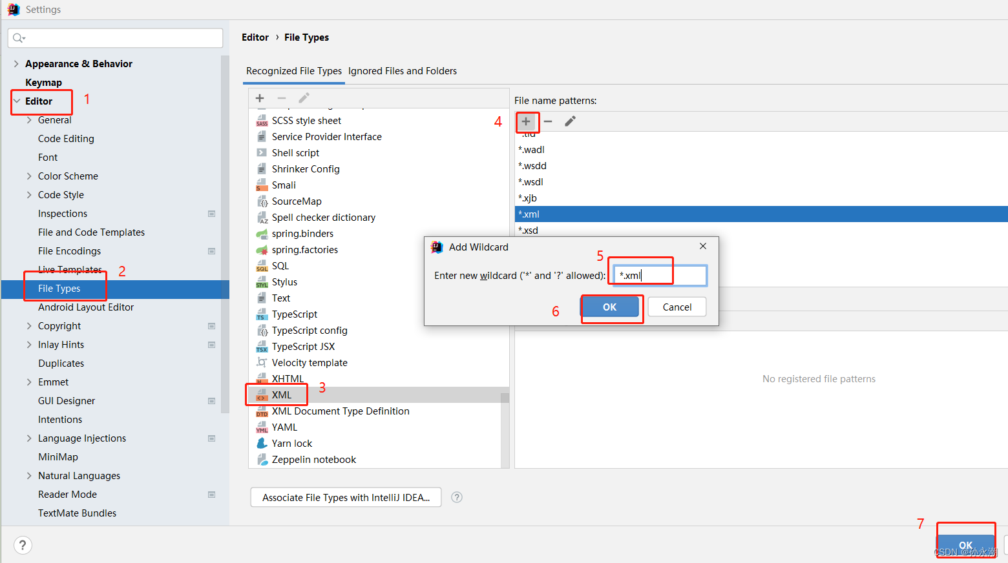Click project-level indicator beside Inspections
Screen dimensions: 1008x563
tap(211, 214)
